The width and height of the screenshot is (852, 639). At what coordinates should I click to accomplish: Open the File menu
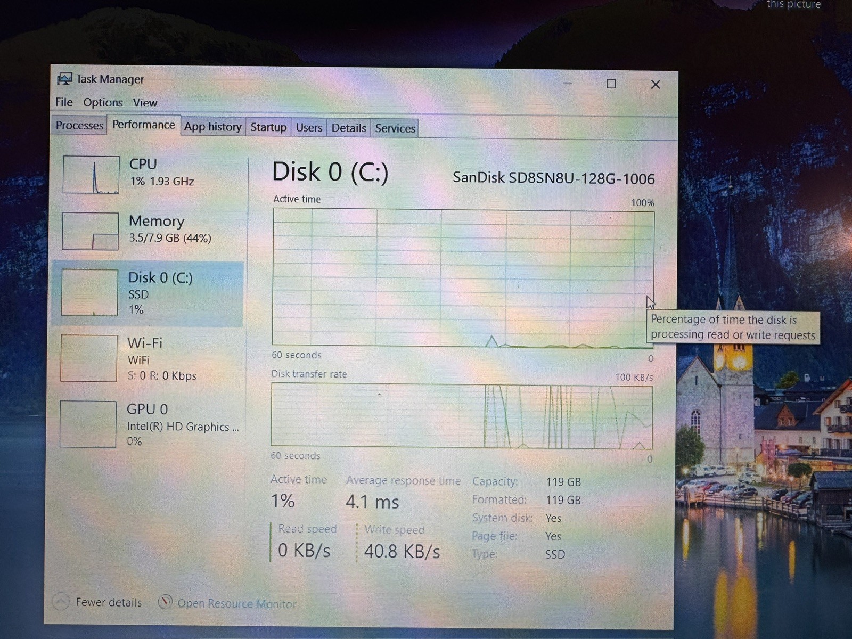coord(64,102)
